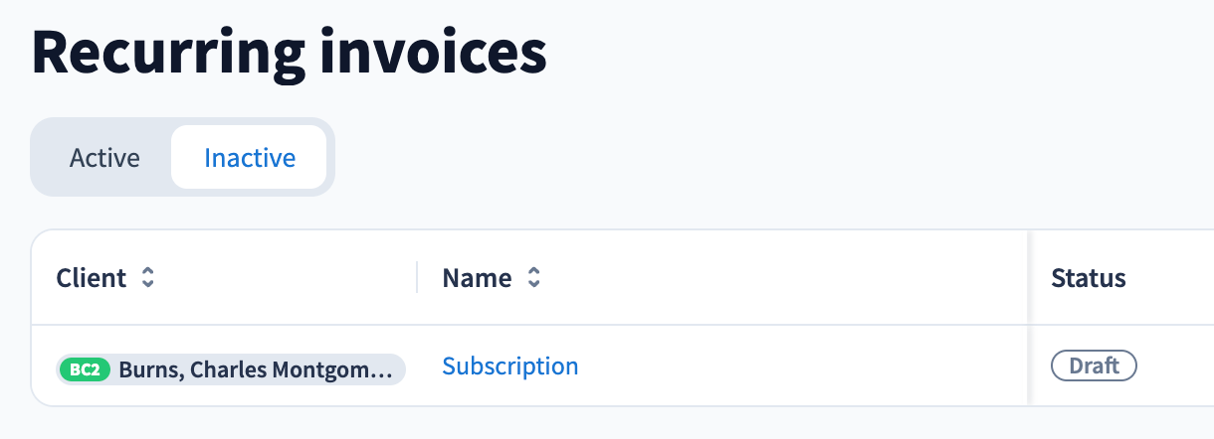Click the Status column header
Image resolution: width=1214 pixels, height=439 pixels.
point(1088,278)
